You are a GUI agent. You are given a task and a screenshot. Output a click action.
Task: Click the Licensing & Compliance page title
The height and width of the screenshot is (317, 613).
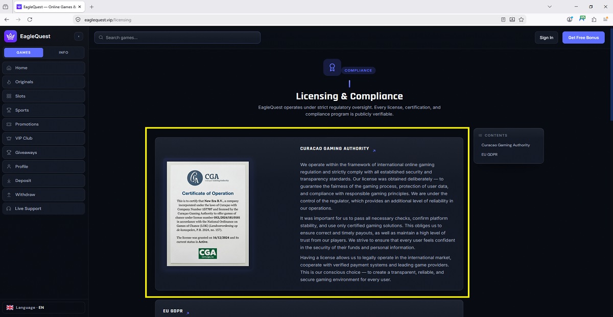(349, 96)
